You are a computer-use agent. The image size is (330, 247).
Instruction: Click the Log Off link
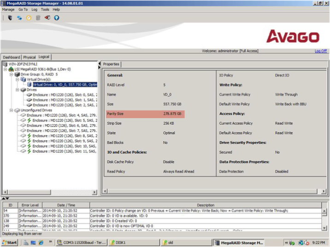point(321,51)
